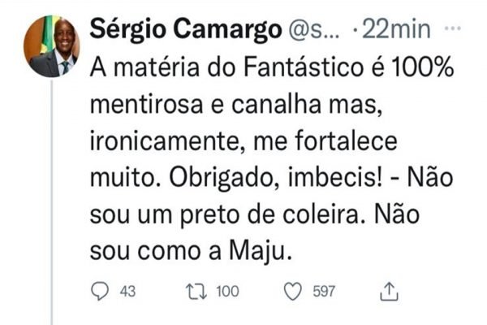Click the reply speech bubble icon
The image size is (487, 325).
pyautogui.click(x=98, y=290)
